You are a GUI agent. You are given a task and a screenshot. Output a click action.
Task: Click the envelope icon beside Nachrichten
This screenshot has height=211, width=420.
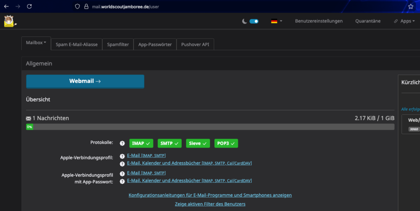coord(29,119)
